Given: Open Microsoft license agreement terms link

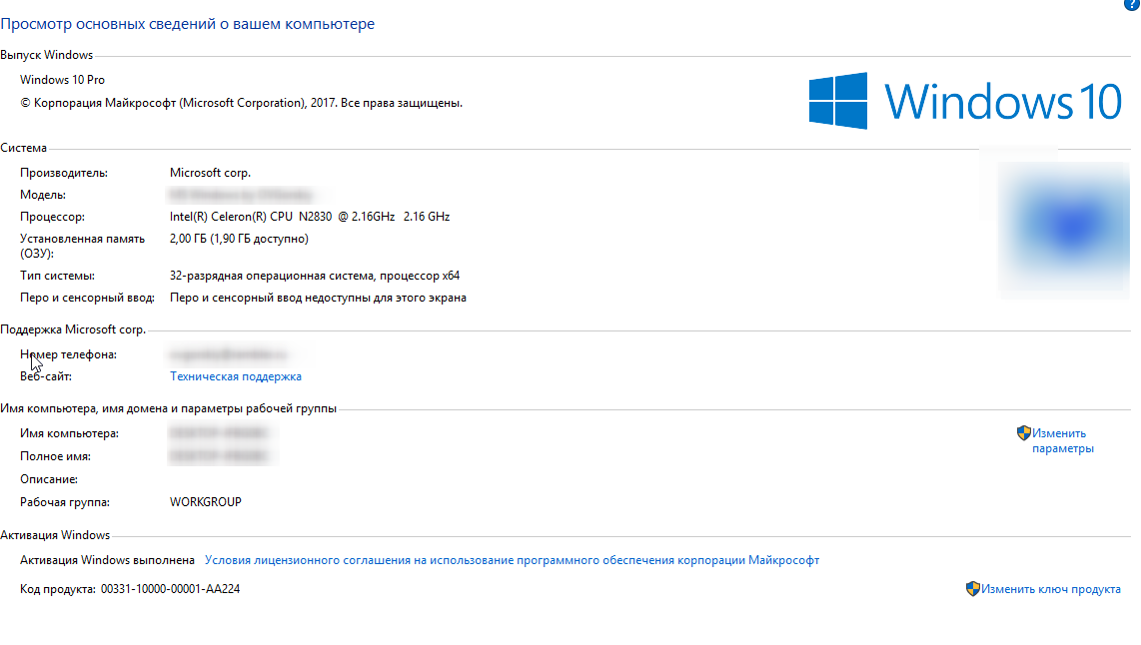Looking at the screenshot, I should click(512, 560).
